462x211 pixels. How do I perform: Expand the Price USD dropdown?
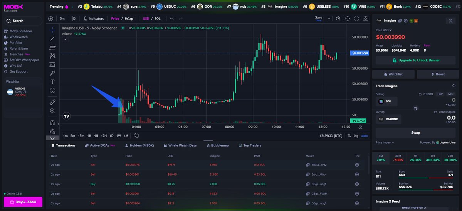(x=384, y=30)
